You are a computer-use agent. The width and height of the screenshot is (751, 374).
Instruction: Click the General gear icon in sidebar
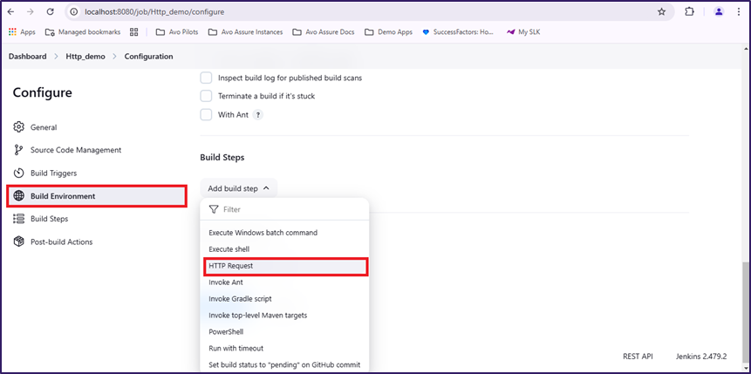18,127
